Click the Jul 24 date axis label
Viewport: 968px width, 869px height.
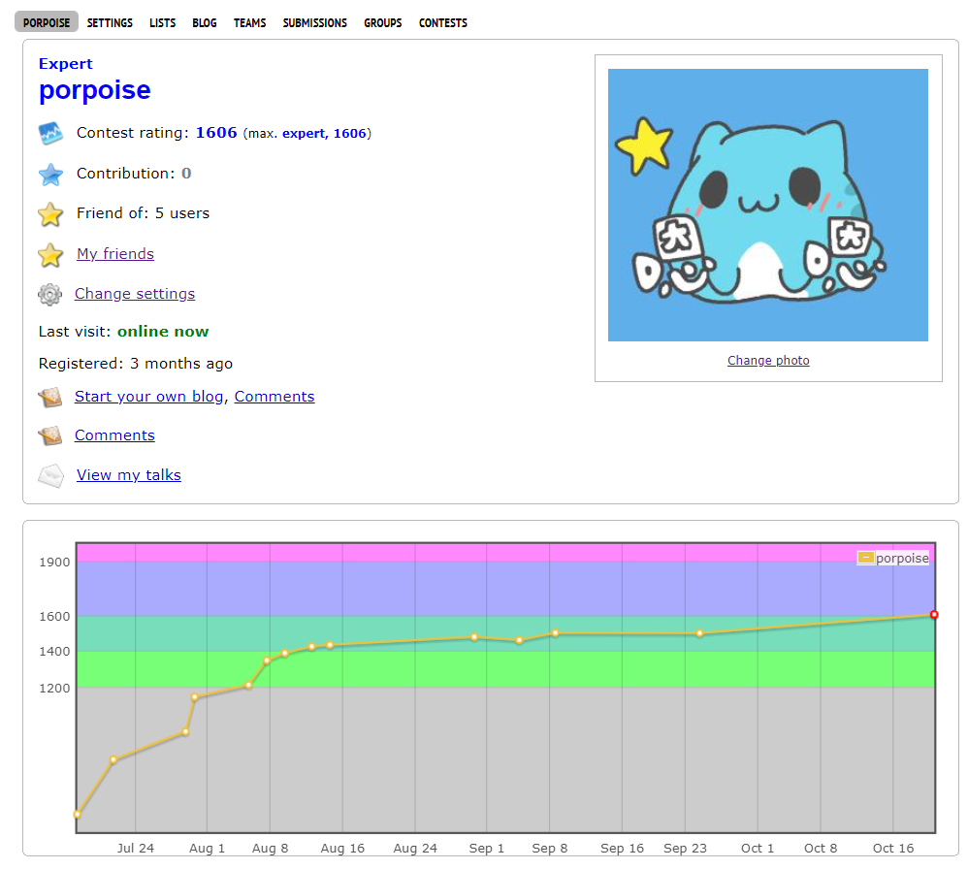click(x=135, y=848)
